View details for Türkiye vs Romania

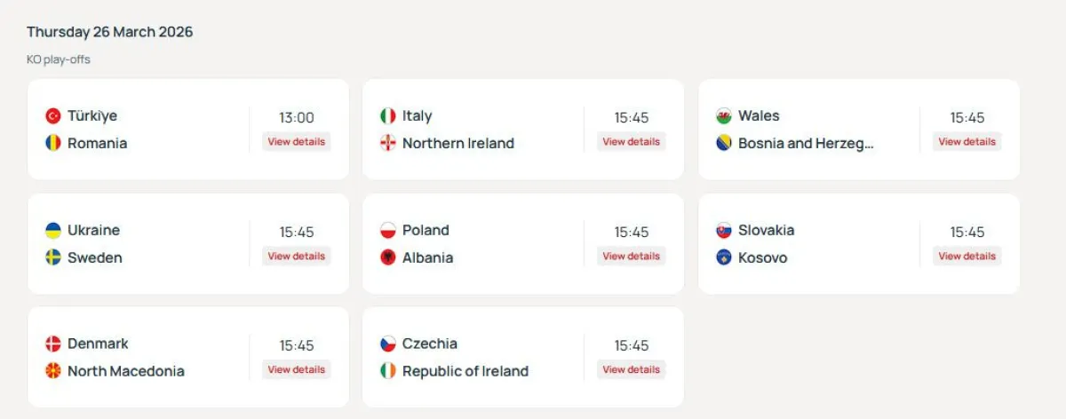[297, 142]
